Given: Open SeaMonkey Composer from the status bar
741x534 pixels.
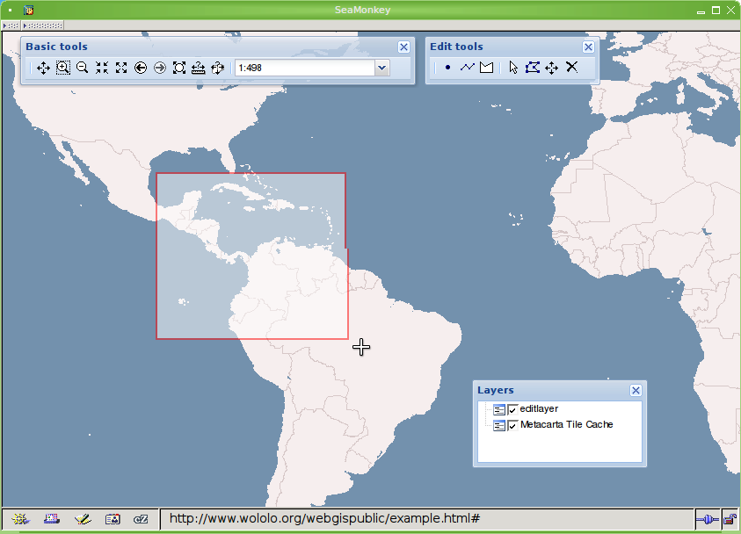Looking at the screenshot, I should (83, 519).
